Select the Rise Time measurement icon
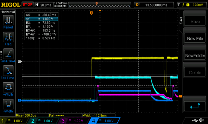 click(x=8, y=54)
